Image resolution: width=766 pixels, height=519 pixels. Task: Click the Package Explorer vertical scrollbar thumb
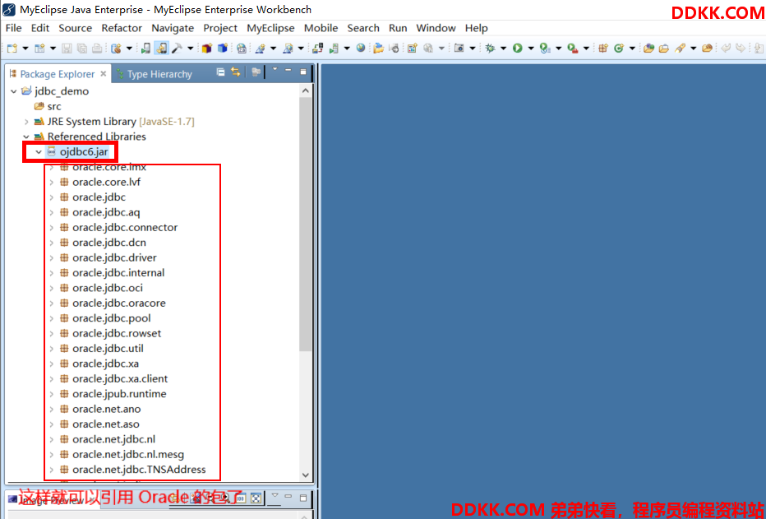click(305, 224)
